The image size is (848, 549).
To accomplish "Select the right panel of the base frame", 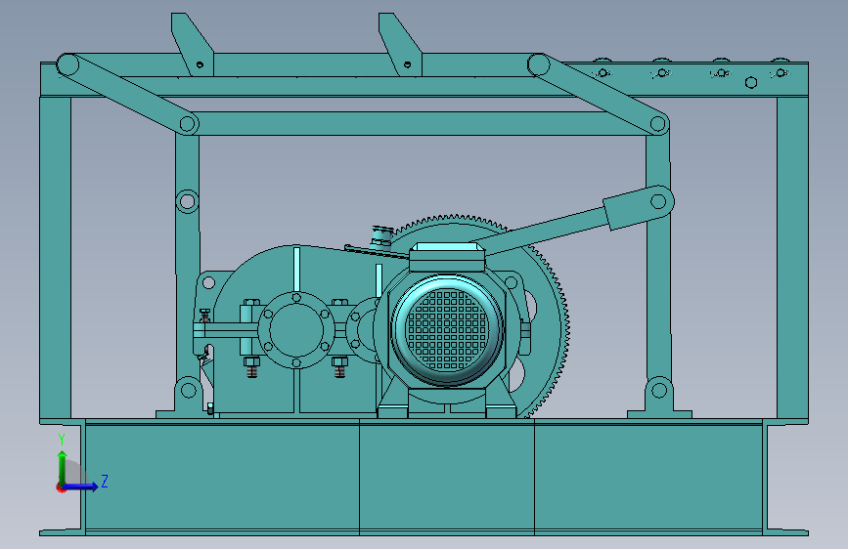I will [x=648, y=478].
